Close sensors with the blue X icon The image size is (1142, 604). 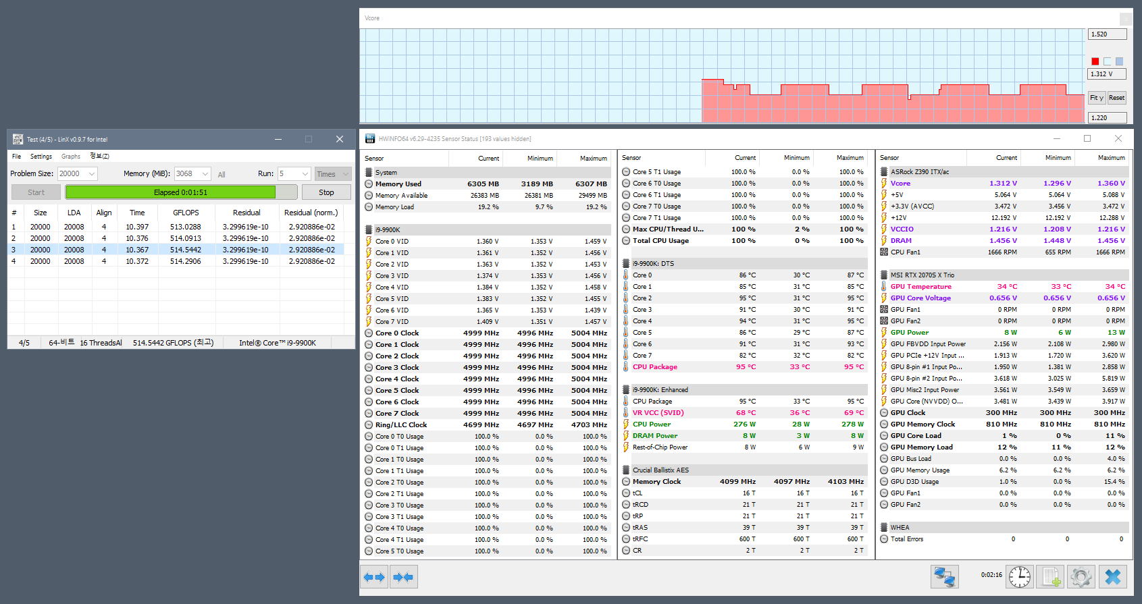[x=1113, y=577]
